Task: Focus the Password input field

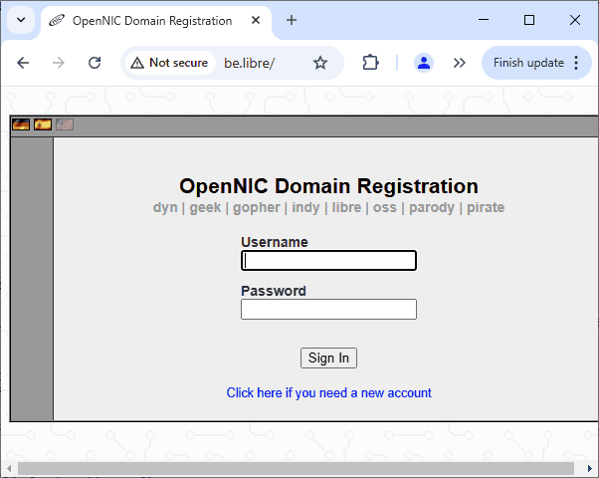Action: click(328, 309)
